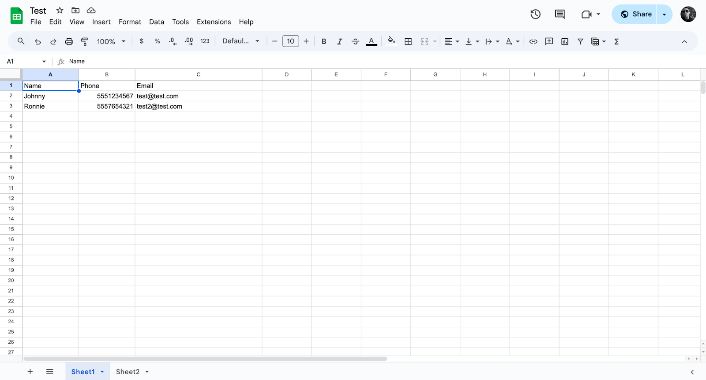Image resolution: width=706 pixels, height=380 pixels.
Task: Open the font family dropdown
Action: tap(240, 41)
